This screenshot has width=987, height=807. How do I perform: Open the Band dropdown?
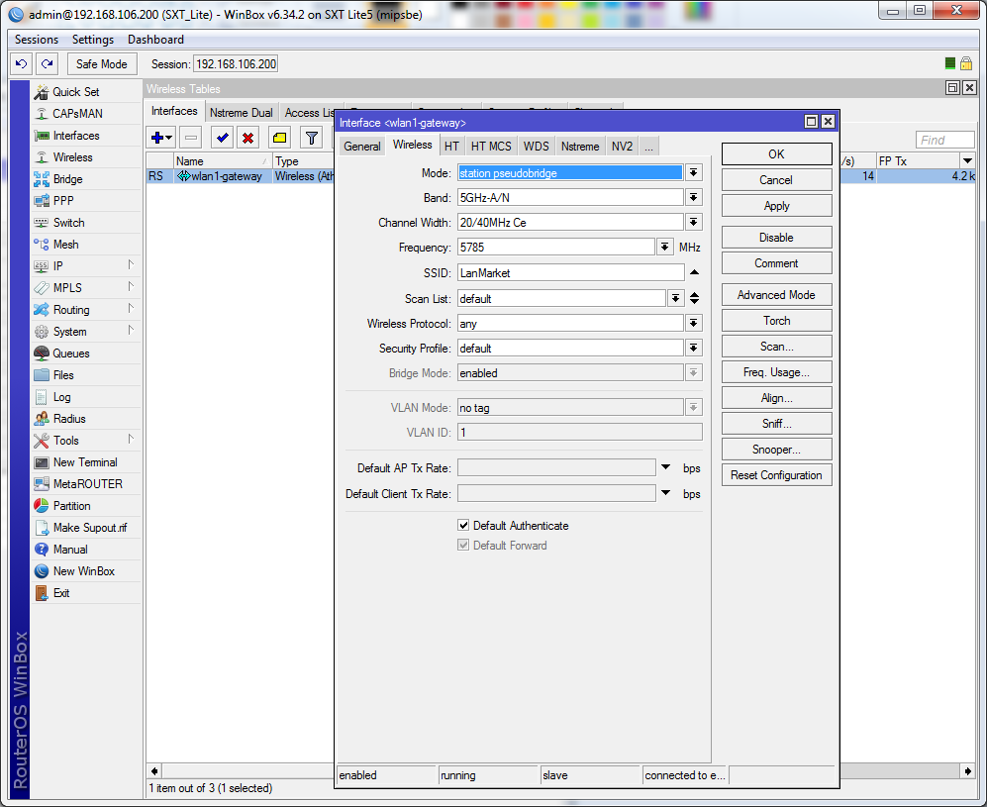point(694,197)
